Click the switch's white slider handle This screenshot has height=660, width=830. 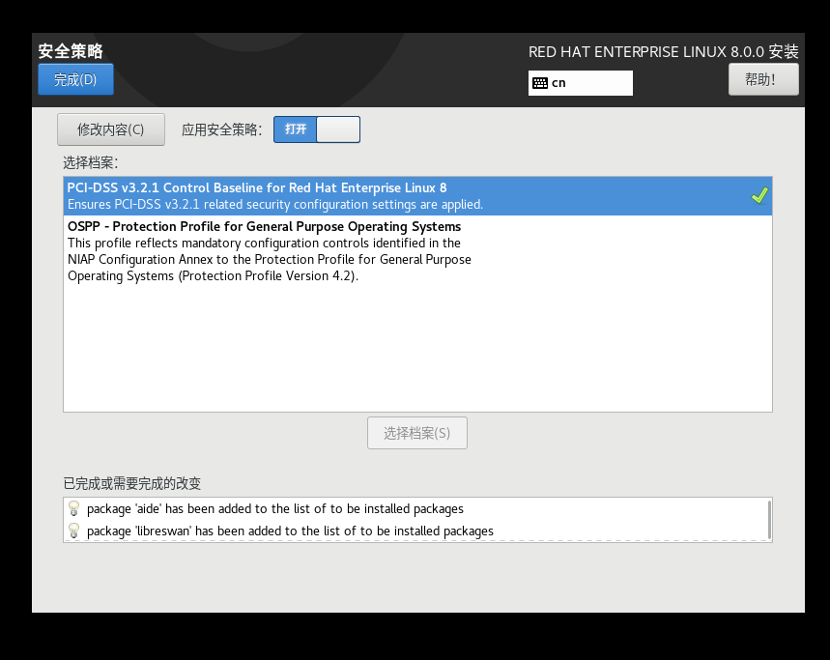click(337, 129)
